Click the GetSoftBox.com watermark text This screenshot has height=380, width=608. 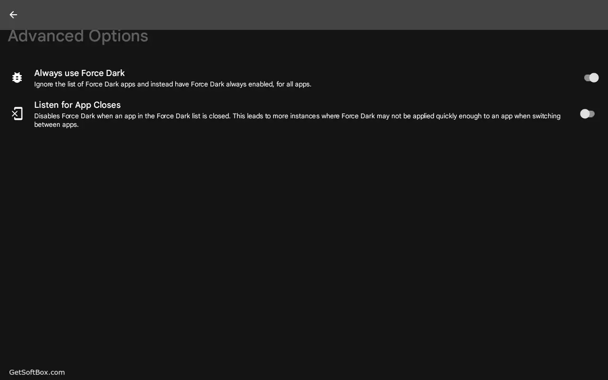[37, 372]
